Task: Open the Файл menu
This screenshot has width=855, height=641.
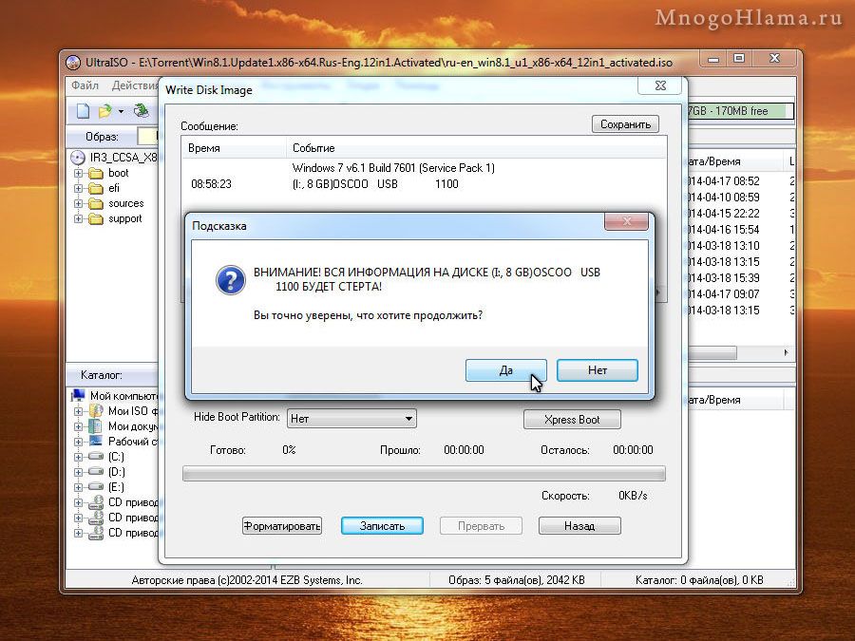Action: pyautogui.click(x=85, y=86)
